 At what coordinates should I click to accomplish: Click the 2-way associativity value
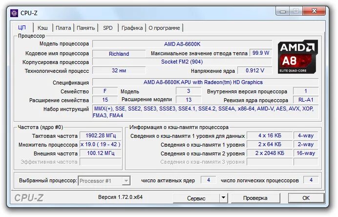coord(306,144)
